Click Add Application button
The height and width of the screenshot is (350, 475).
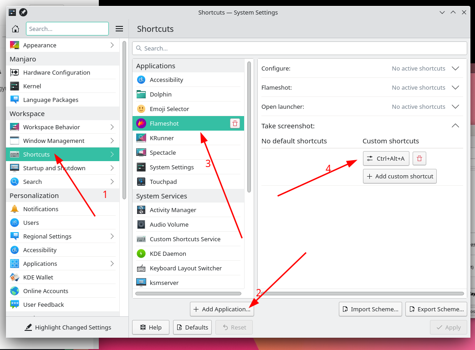point(222,309)
